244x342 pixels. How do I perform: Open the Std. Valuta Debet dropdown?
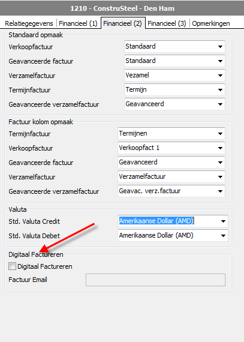click(173, 236)
